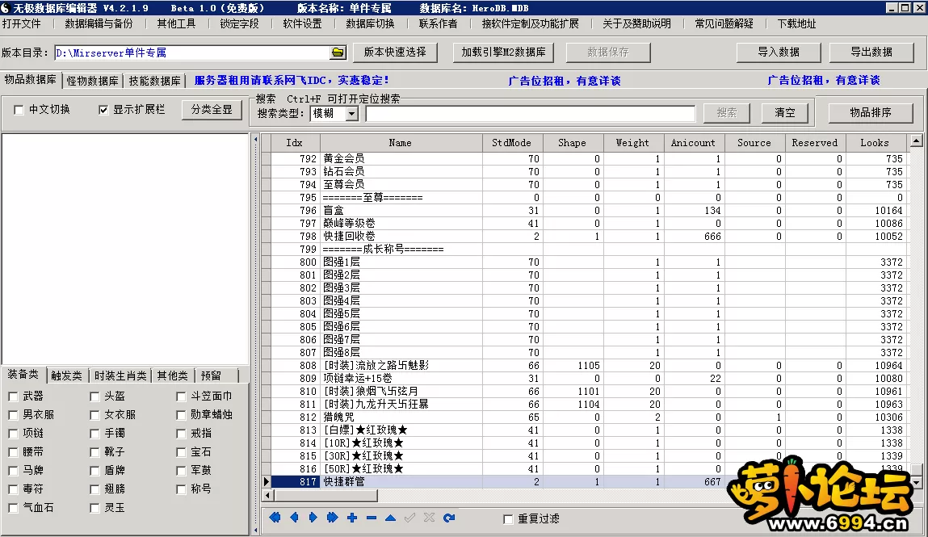
Task: Open 软件设置 menu
Action: click(302, 23)
